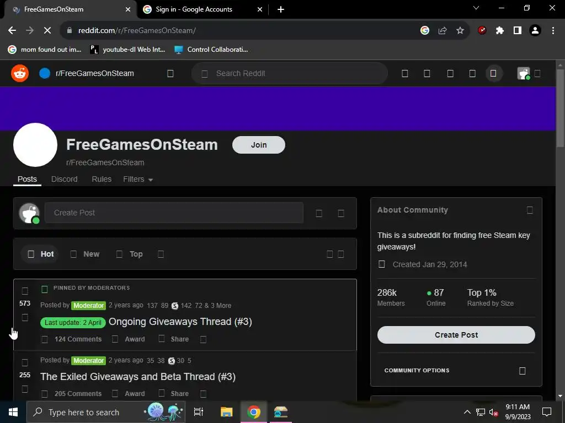Open the Discord tab
The image size is (565, 423).
(x=65, y=179)
